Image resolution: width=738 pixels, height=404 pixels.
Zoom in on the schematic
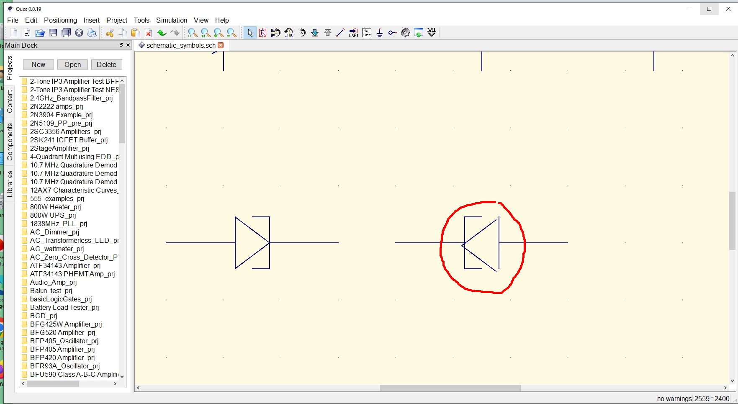click(x=218, y=33)
